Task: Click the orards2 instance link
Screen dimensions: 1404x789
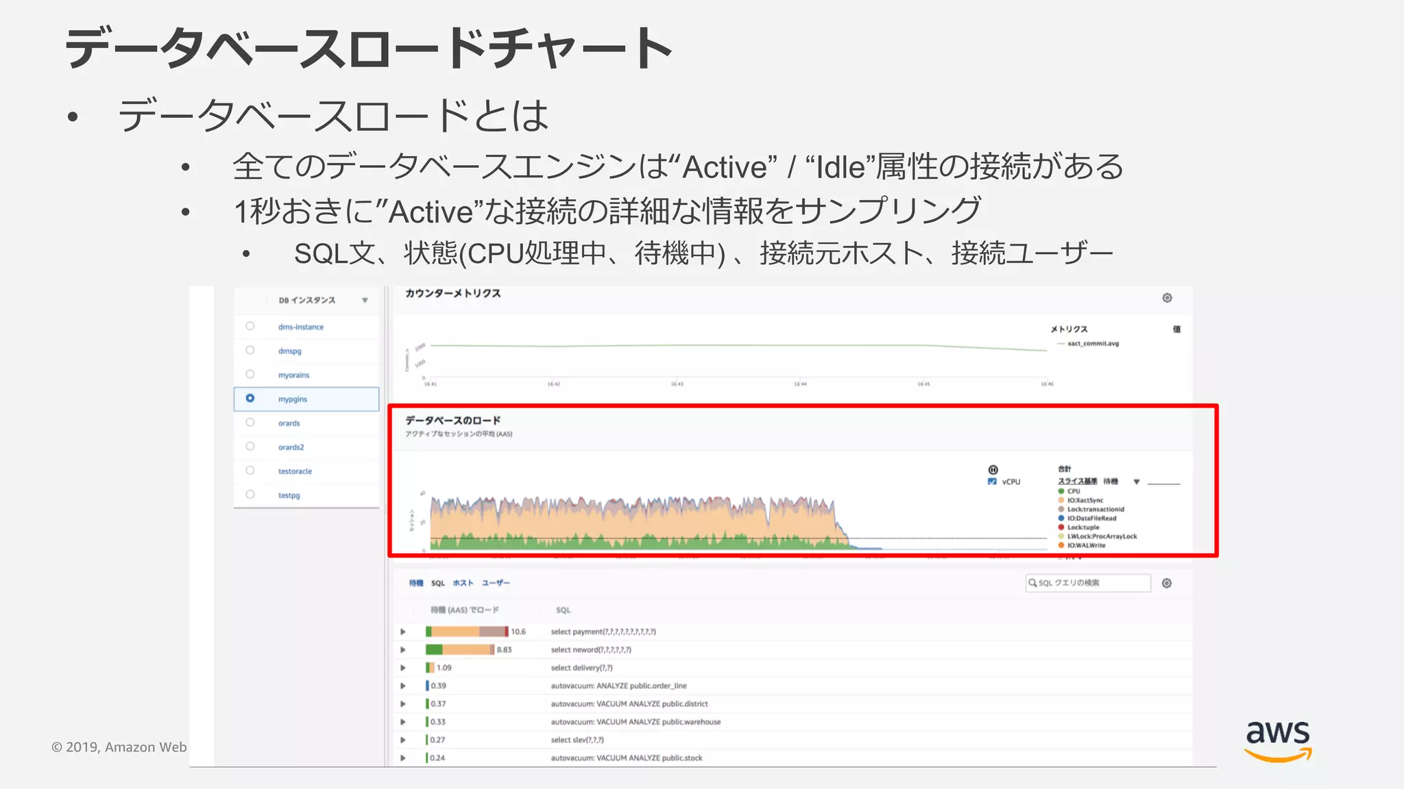Action: pyautogui.click(x=291, y=447)
